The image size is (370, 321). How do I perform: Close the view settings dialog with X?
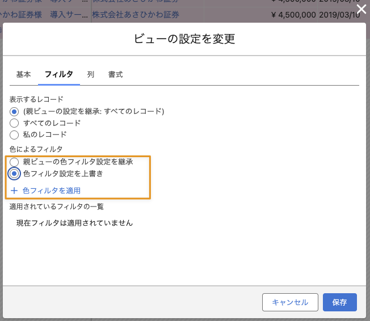pyautogui.click(x=361, y=9)
